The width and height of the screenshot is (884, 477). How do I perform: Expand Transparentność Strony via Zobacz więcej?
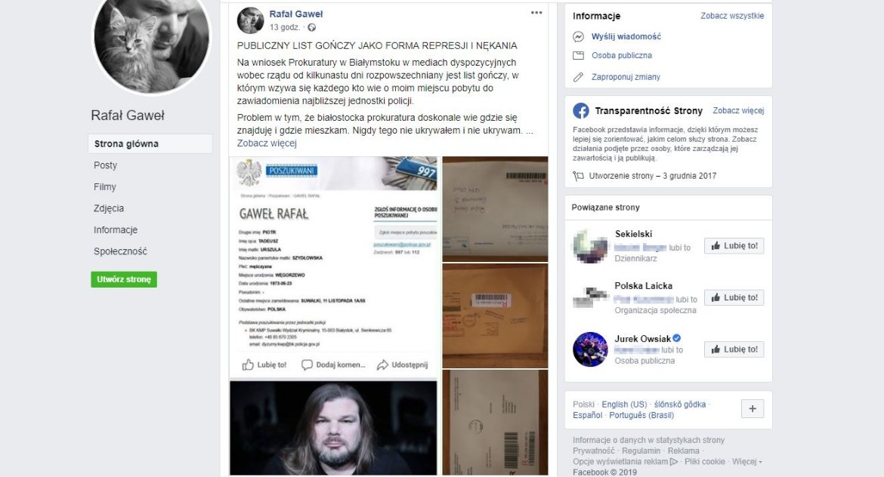click(738, 110)
